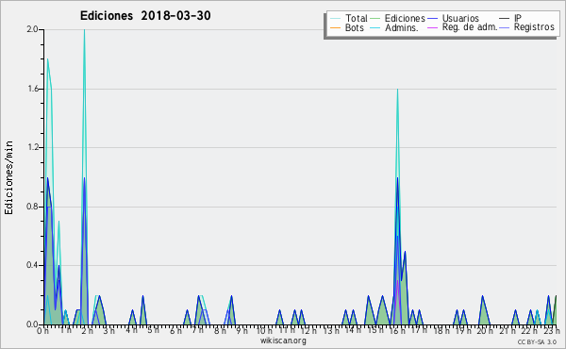
Task: Click the Reg. de adm. legend label
Action: coord(470,27)
